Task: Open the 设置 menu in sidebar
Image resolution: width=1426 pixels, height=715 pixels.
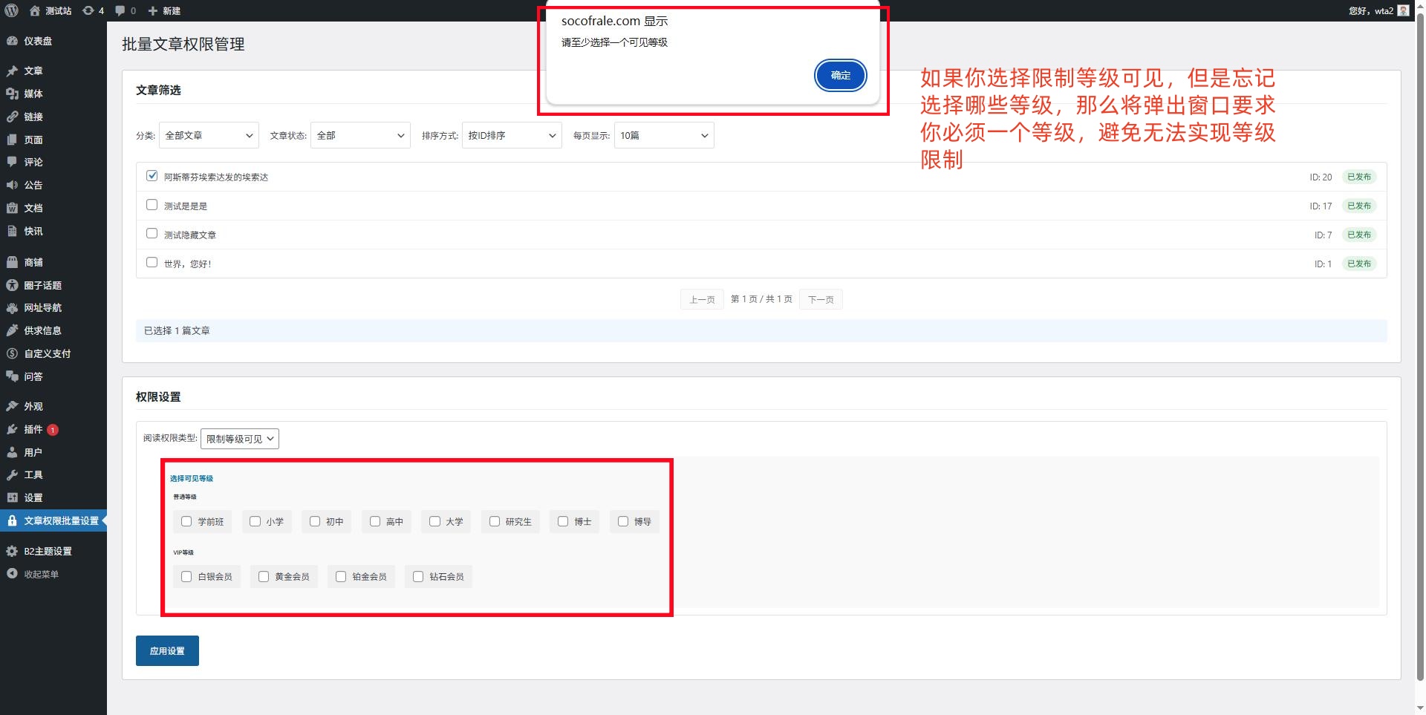Action: 53,497
